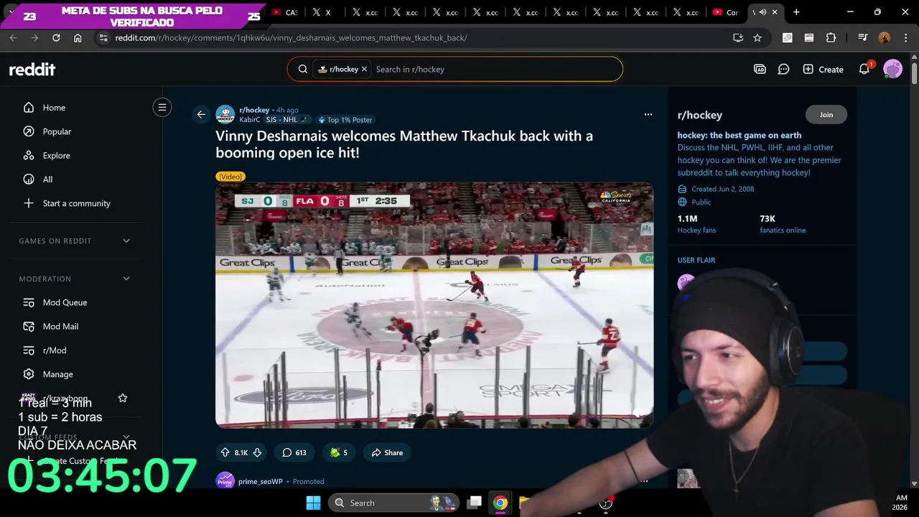This screenshot has width=919, height=517.
Task: Click Start a community
Action: [75, 203]
